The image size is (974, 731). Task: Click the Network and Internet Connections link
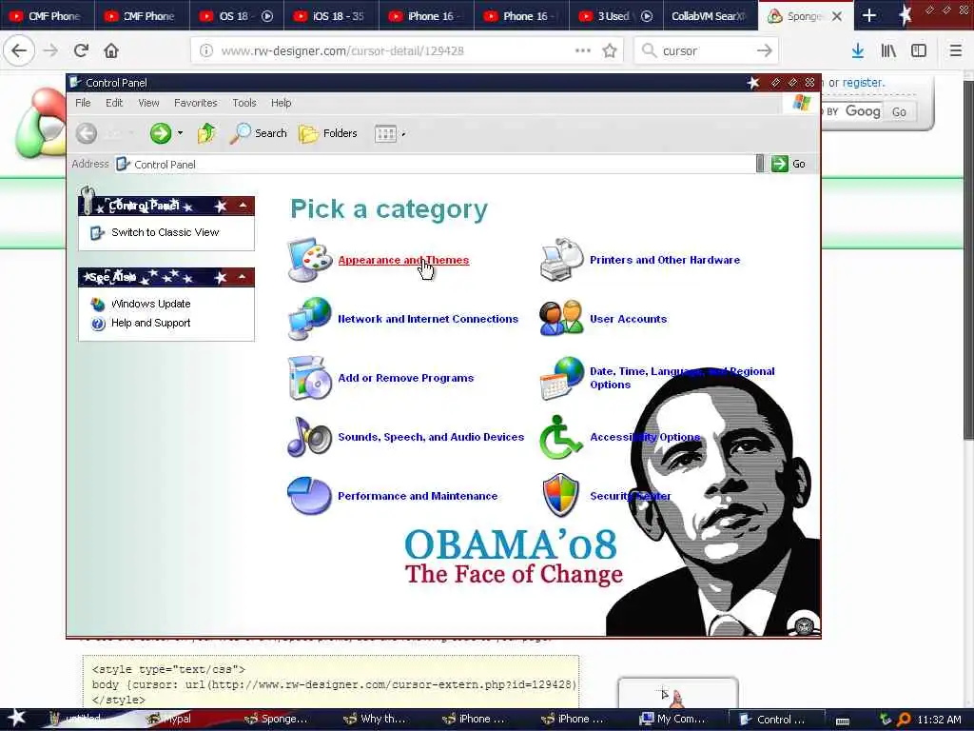[428, 319]
